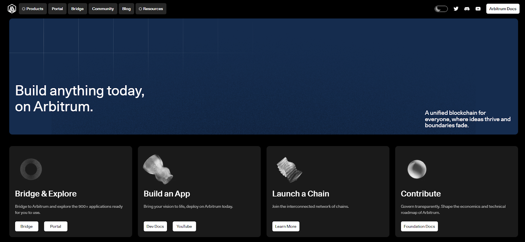Open Dev Docs from Build an App
Image resolution: width=525 pixels, height=242 pixels.
point(155,226)
